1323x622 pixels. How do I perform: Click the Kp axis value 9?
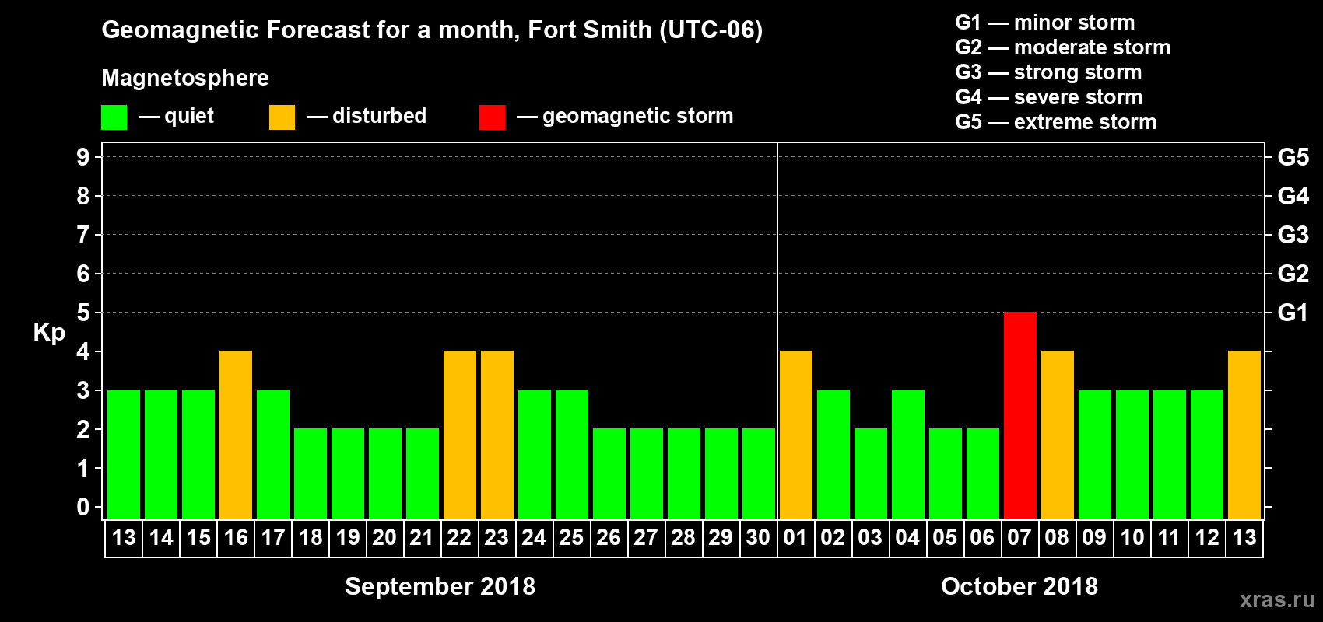click(x=83, y=157)
